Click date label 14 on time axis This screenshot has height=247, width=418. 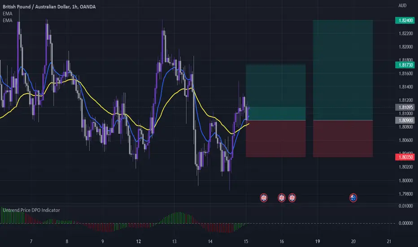point(210,242)
